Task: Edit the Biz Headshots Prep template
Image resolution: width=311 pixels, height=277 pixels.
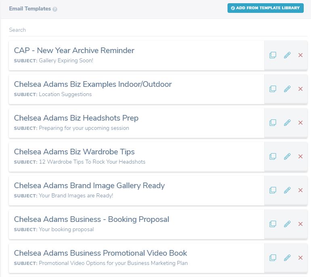Action: coord(287,123)
